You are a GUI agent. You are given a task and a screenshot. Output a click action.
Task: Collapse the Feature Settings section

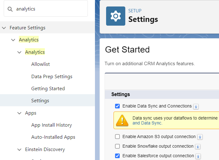tap(4, 28)
